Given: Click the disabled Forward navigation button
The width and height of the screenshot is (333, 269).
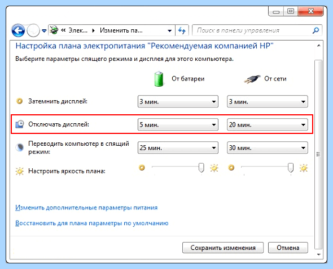Looking at the screenshot, I should point(33,30).
